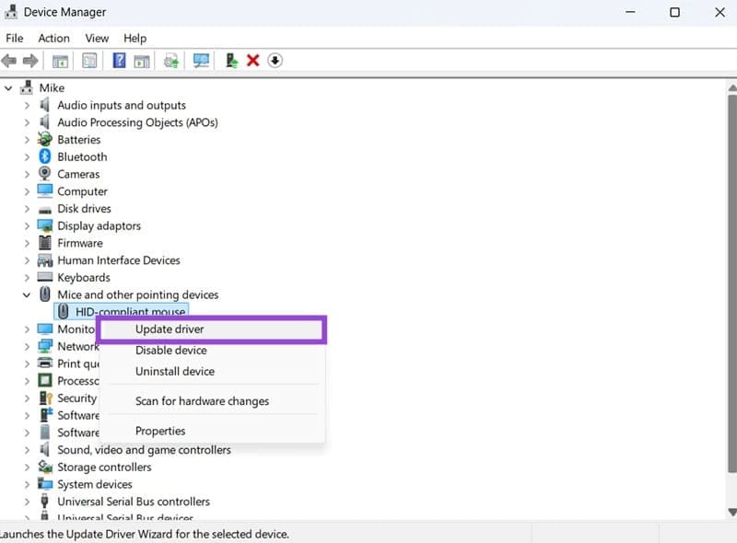Image resolution: width=737 pixels, height=543 pixels.
Task: Open the Action menu
Action: pyautogui.click(x=53, y=38)
